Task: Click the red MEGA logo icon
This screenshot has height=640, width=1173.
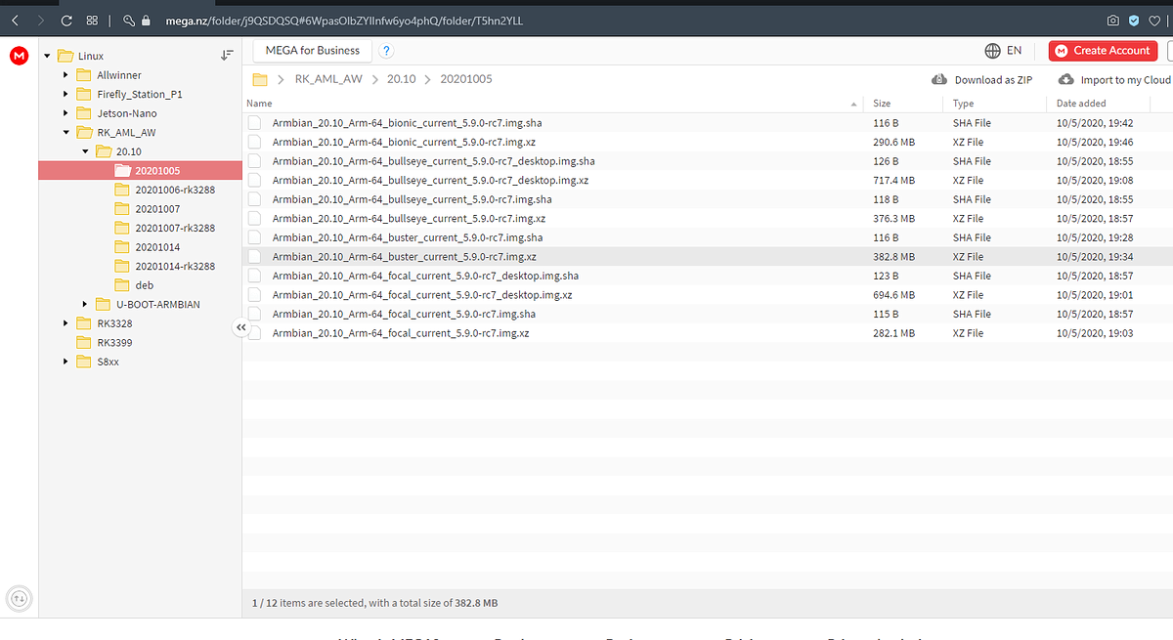Action: (19, 57)
